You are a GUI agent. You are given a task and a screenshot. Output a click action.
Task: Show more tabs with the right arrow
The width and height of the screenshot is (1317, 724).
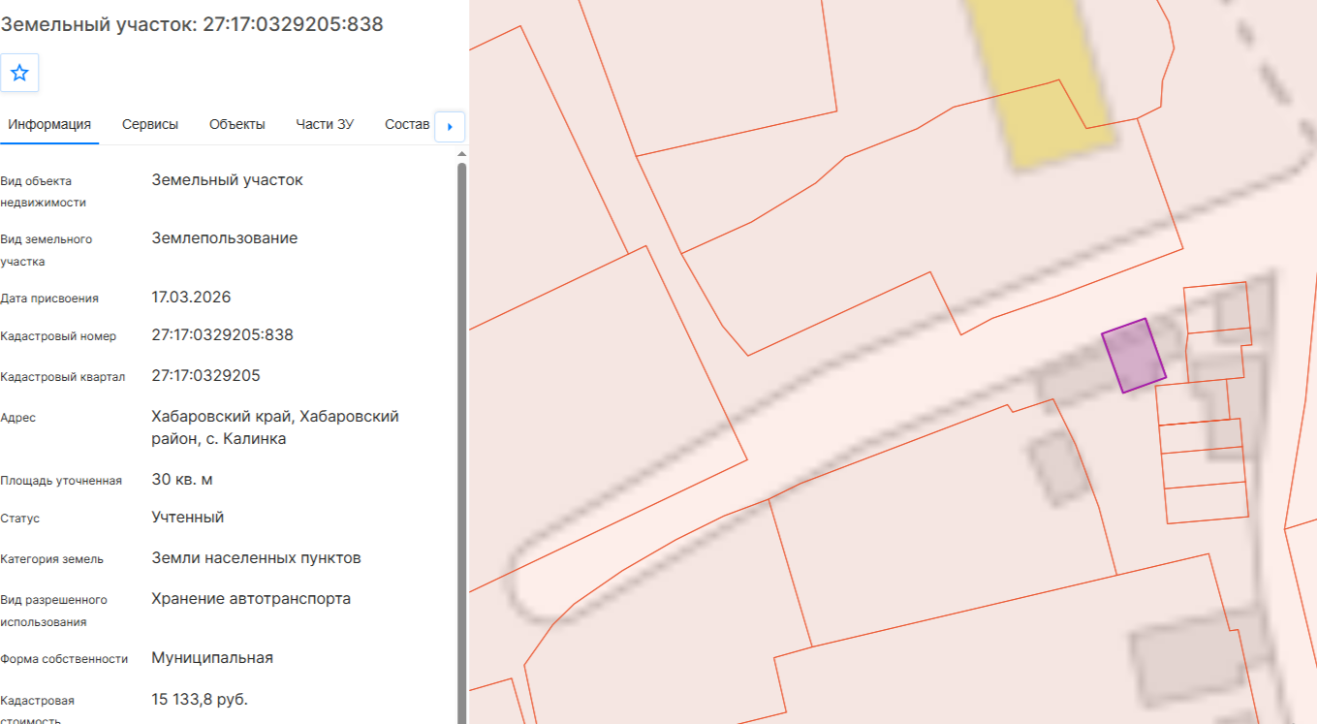point(450,126)
